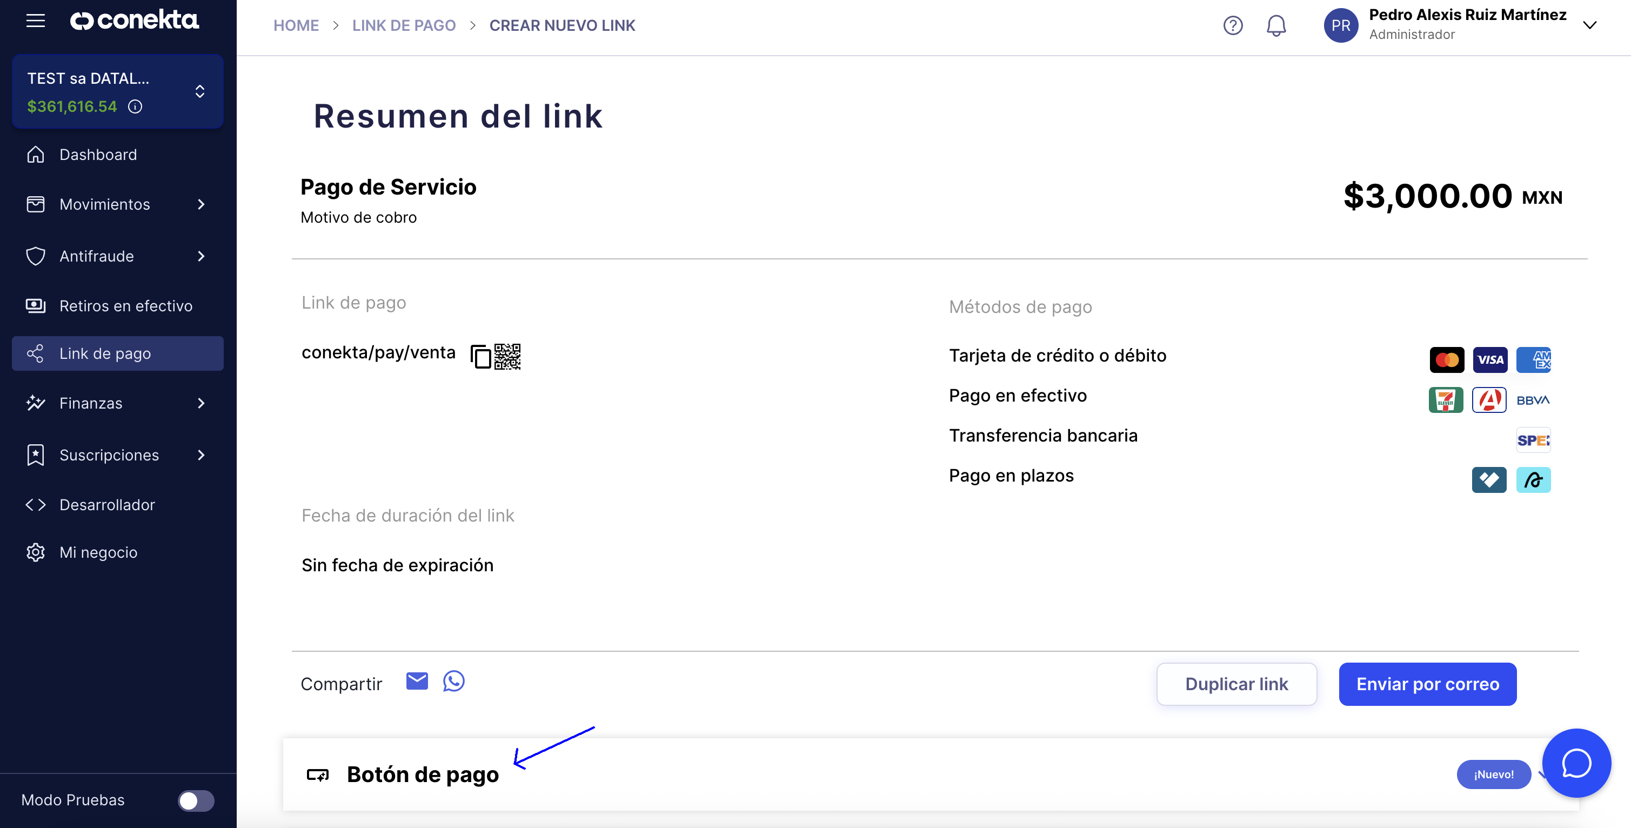This screenshot has width=1631, height=828.
Task: Open the help question mark icon
Action: (x=1233, y=25)
